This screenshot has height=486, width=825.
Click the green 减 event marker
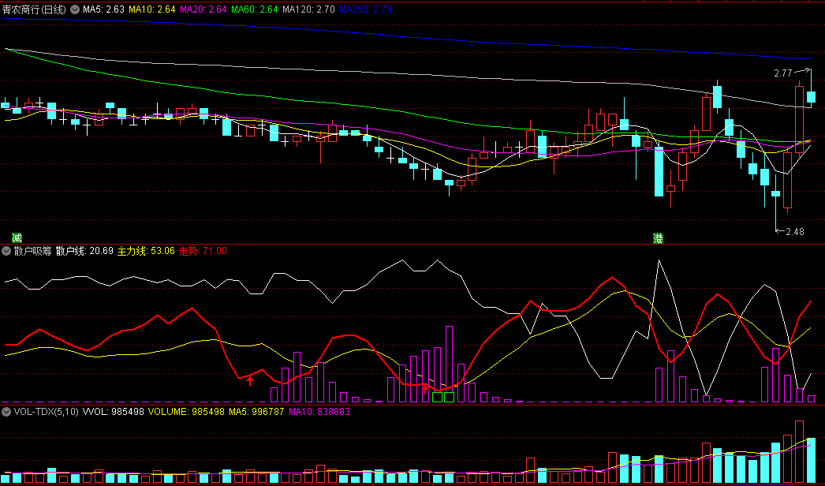[17, 238]
